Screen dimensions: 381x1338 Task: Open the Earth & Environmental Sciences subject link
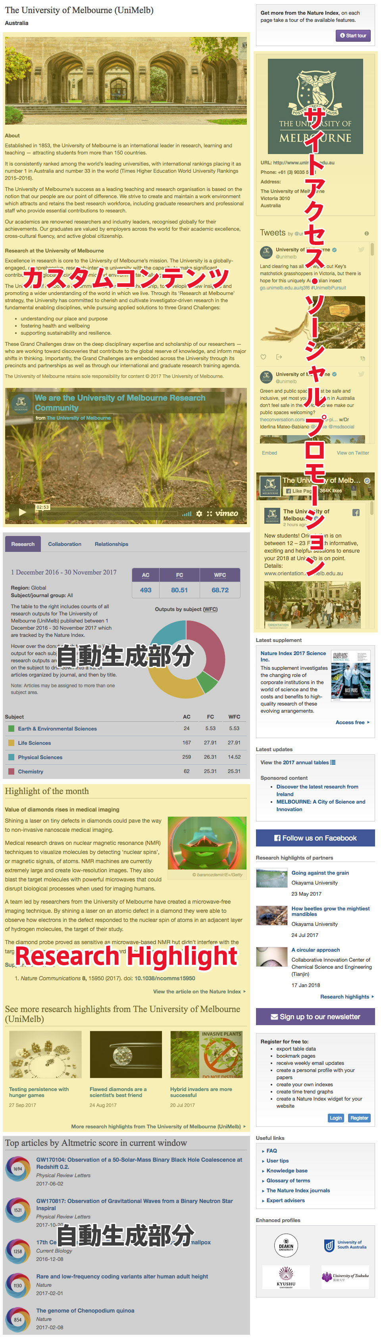tap(58, 729)
